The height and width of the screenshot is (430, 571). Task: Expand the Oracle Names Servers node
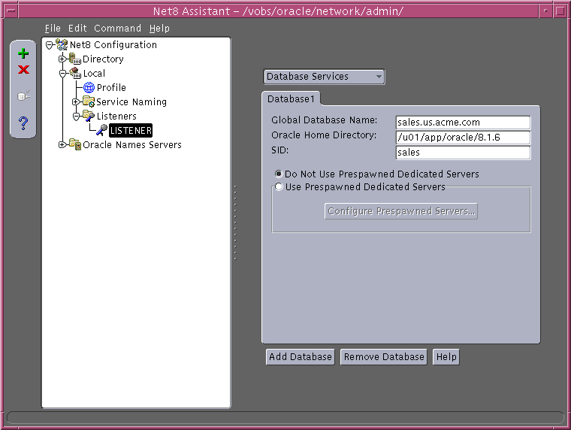click(62, 144)
